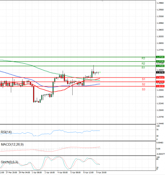Click the 1.29860 price axis value
Image resolution: width=165 pixels, height=175 pixels.
(x=160, y=3)
